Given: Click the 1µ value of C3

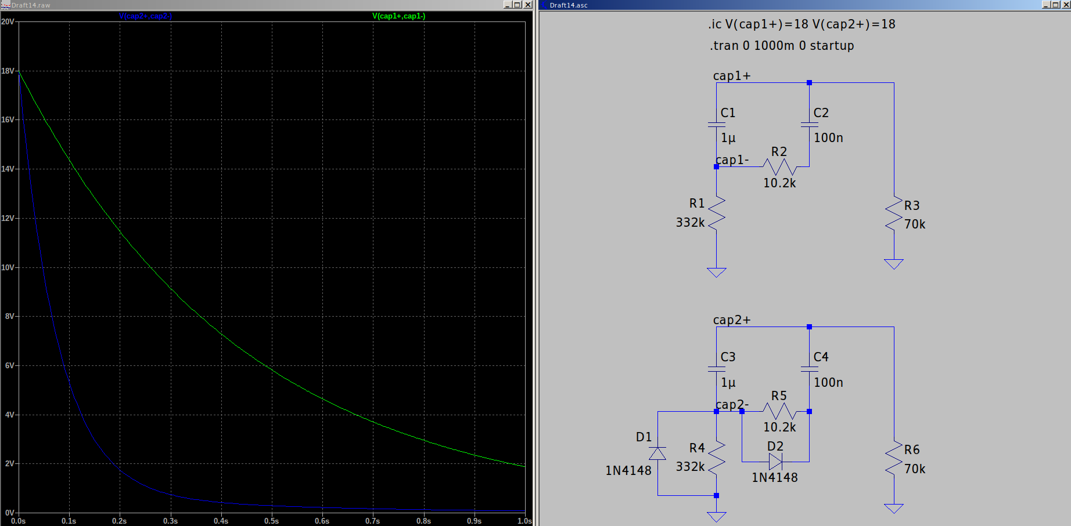Looking at the screenshot, I should coord(728,383).
